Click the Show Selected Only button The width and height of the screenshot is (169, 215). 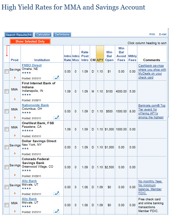pos(30,41)
